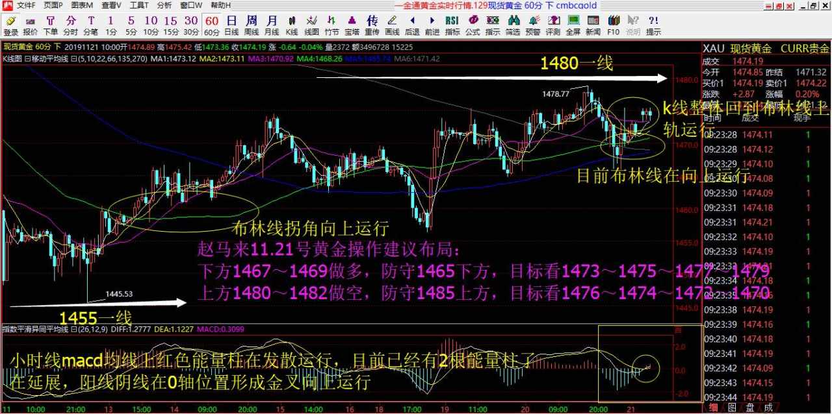
Task: Open the 分析 menu
Action: click(x=164, y=5)
